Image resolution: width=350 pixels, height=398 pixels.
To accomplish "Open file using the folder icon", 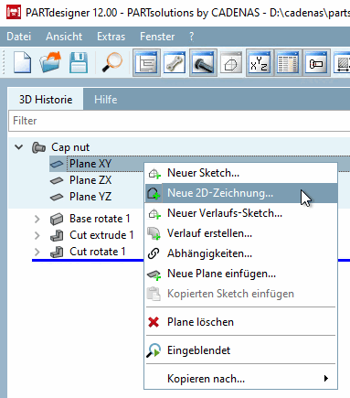I will click(50, 62).
